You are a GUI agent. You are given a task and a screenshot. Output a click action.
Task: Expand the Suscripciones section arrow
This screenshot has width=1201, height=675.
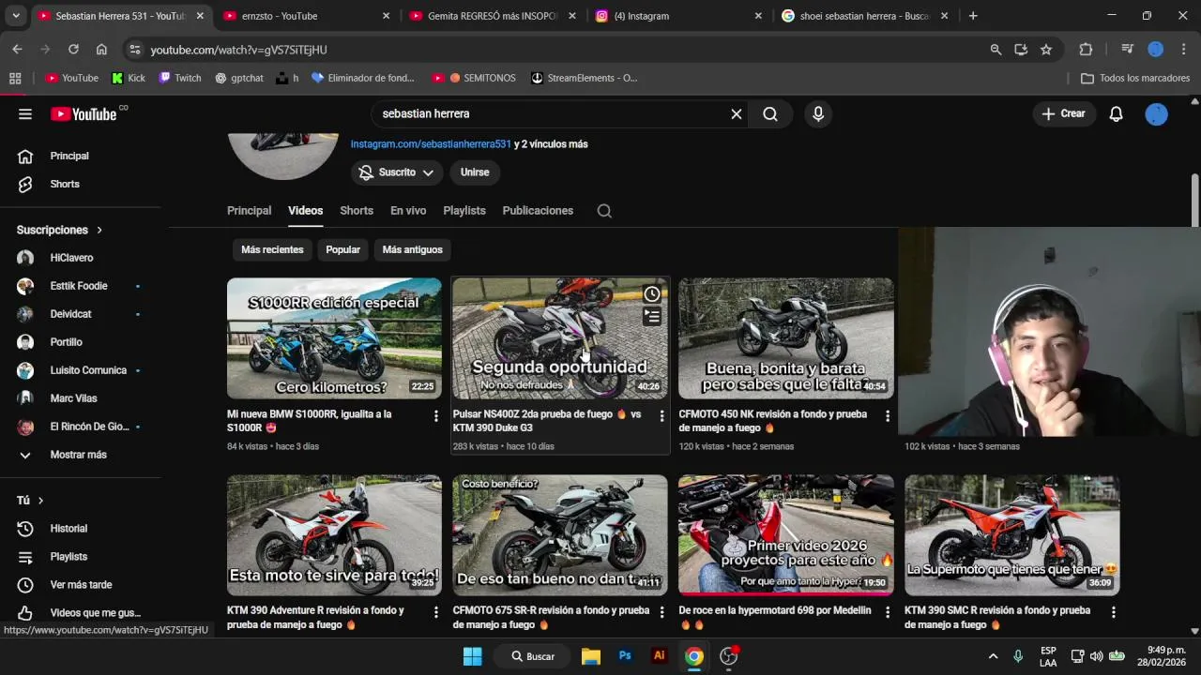[x=99, y=230]
